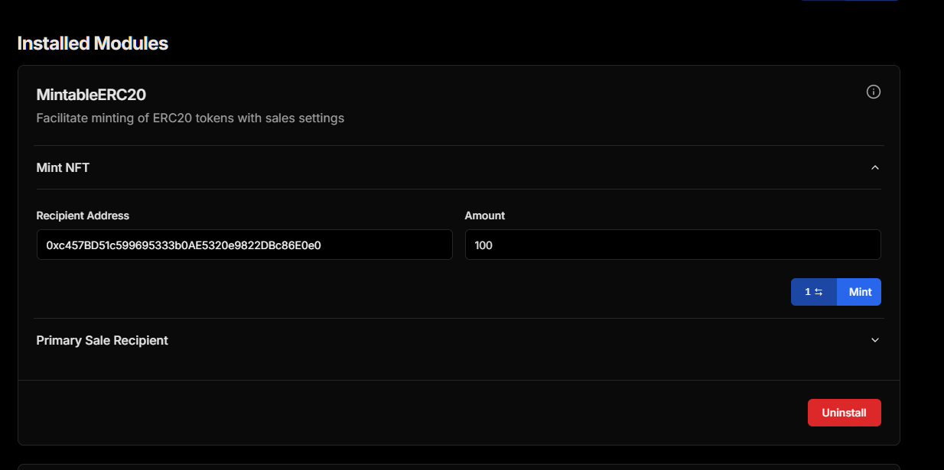
Task: Click the ERC20 minting description text
Action: pyautogui.click(x=190, y=118)
